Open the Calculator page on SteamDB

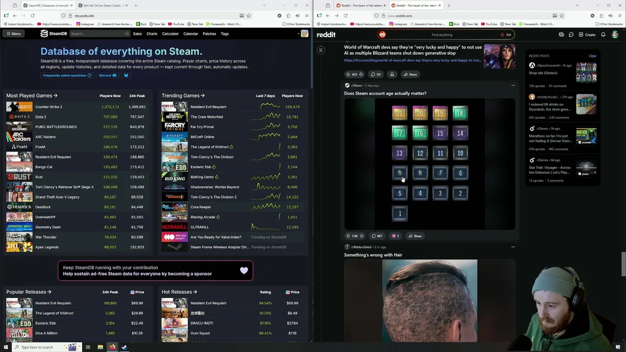pos(170,34)
